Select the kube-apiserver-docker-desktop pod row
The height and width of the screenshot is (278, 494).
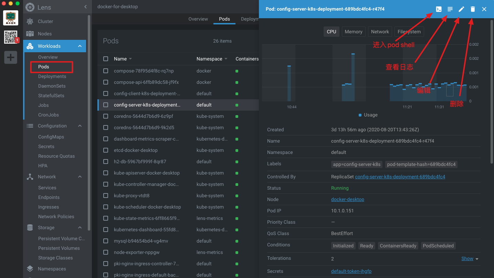[x=178, y=173]
